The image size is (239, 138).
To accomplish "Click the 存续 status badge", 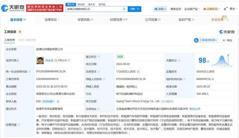I will [120, 57].
